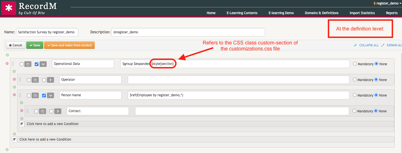
Task: Open Import Statistics menu
Action: point(362,13)
